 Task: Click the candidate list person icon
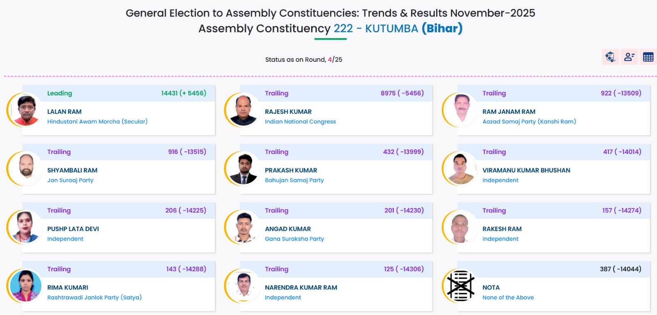pos(629,57)
